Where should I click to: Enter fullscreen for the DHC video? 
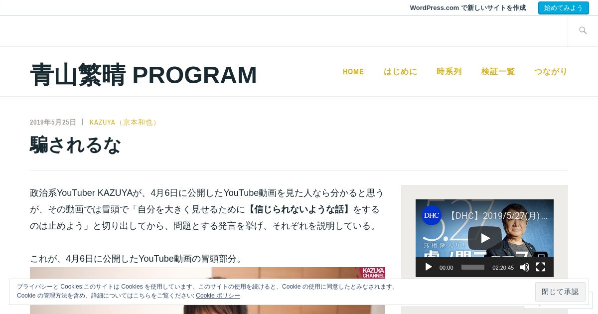pos(541,267)
